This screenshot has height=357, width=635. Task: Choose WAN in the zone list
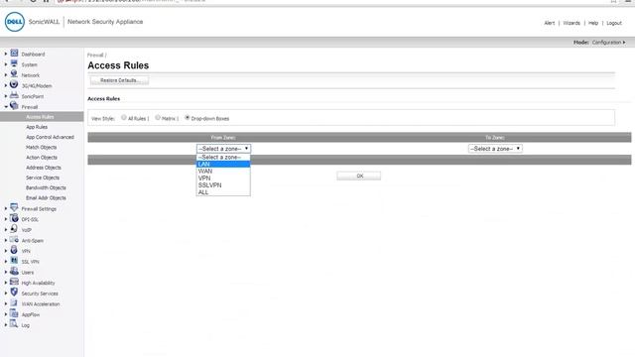223,172
